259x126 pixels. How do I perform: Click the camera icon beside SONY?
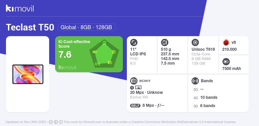tap(134, 81)
